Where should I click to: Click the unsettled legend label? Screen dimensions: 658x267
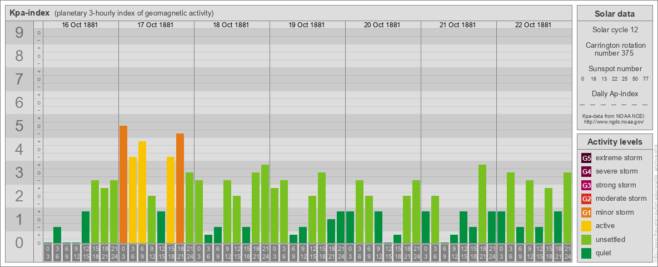click(x=611, y=239)
